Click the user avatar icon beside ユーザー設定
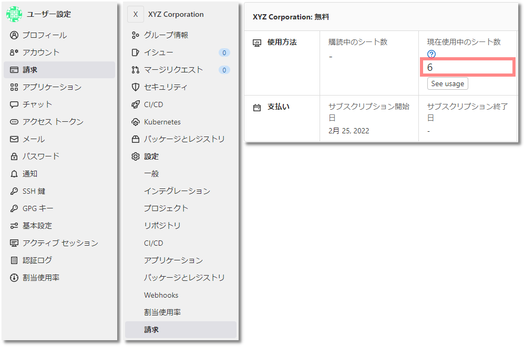Image resolution: width=524 pixels, height=347 pixels. (x=14, y=14)
